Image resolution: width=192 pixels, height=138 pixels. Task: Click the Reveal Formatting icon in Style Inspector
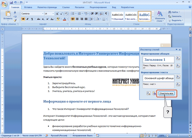point(148,93)
